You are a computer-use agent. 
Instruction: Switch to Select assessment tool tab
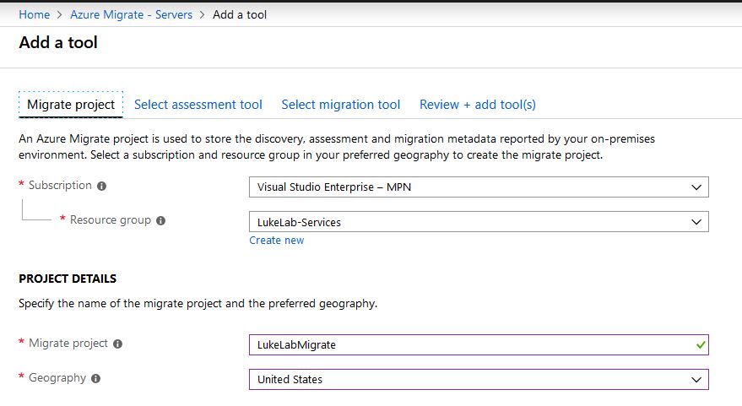198,105
